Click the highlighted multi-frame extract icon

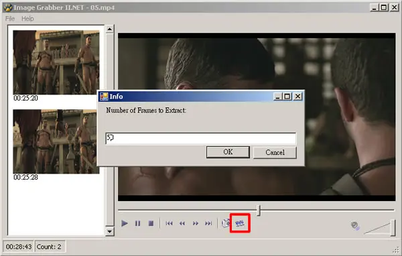click(240, 223)
